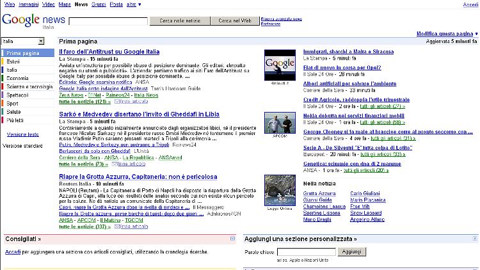Go to the Sport news section

[13, 103]
